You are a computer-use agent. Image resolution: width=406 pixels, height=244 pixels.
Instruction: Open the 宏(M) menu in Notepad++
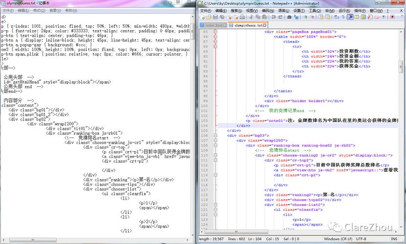[330, 11]
